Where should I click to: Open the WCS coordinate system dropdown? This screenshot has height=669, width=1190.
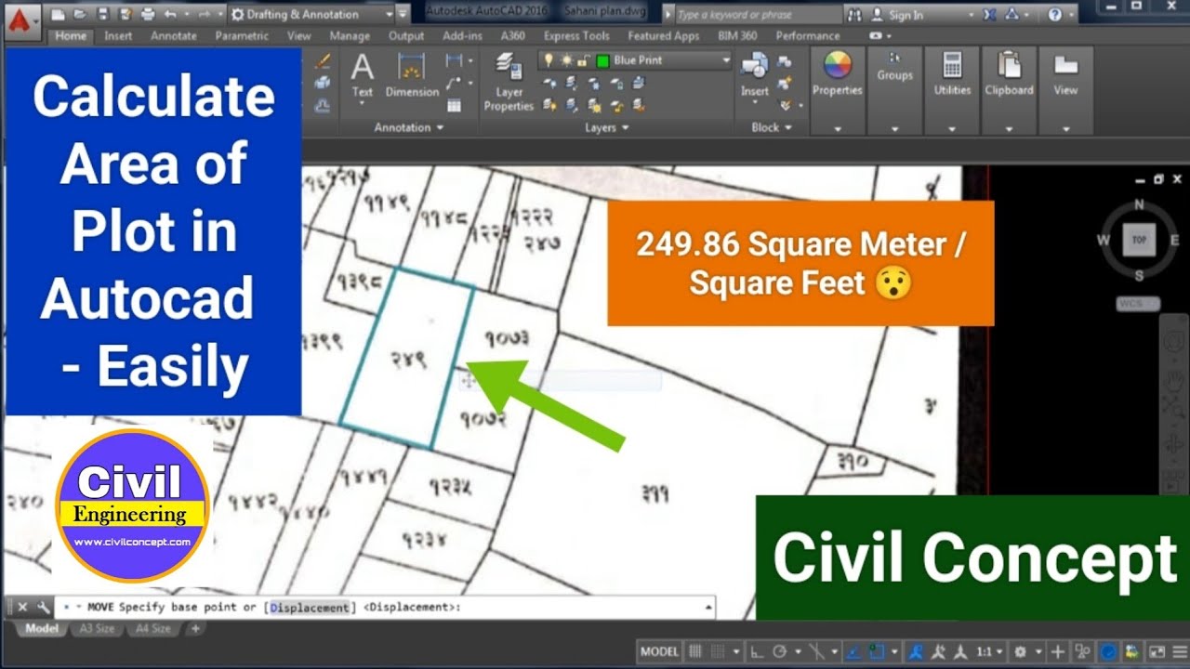1139,304
